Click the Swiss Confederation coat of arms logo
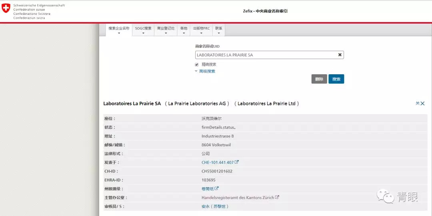Image resolution: width=432 pixels, height=216 pixels. (x=6, y=8)
